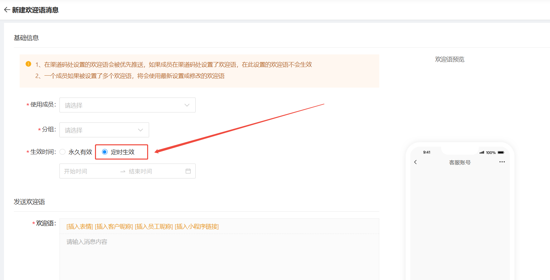Open the three-dot menu in phone preview
This screenshot has height=280, width=550.
[502, 162]
